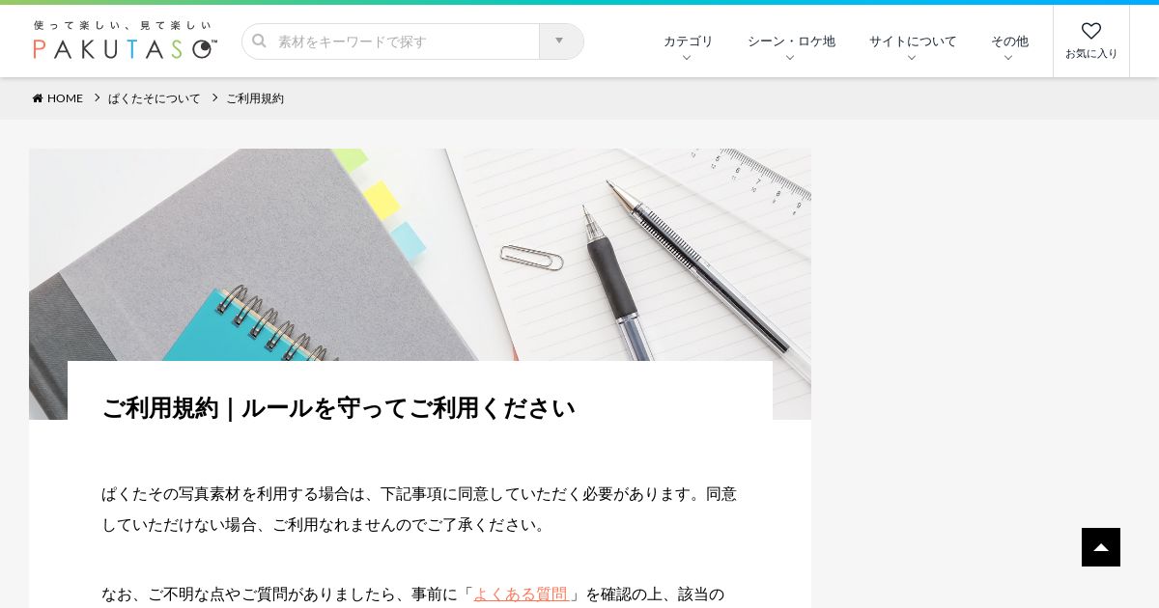1159x608 pixels.
Task: Click the PAKUTASO logo
Action: click(125, 41)
